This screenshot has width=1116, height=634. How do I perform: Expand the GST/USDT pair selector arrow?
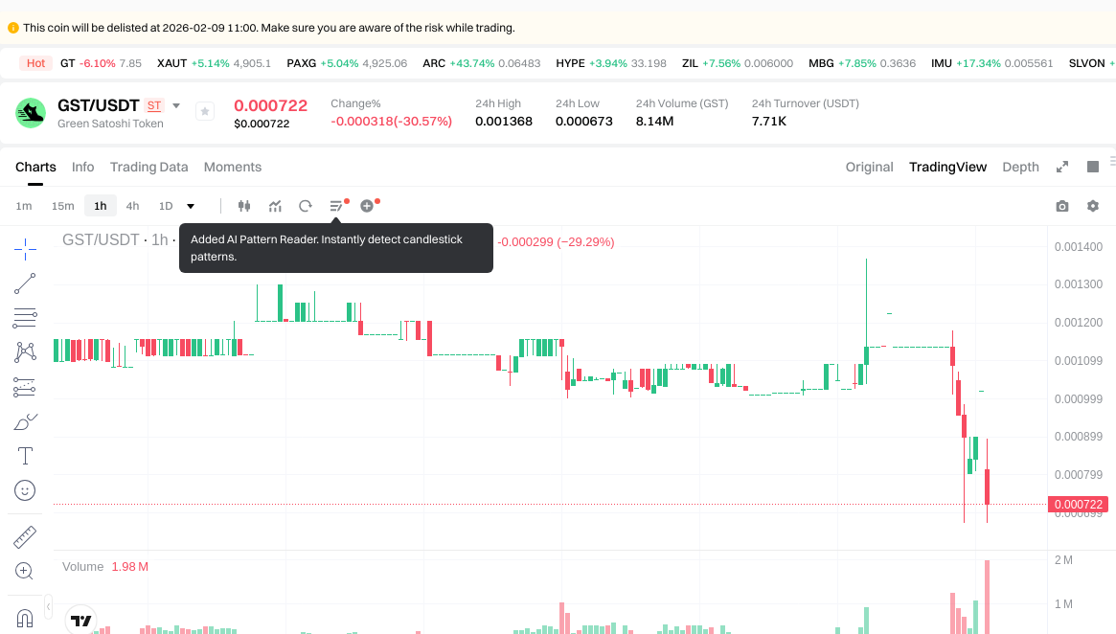tap(176, 105)
